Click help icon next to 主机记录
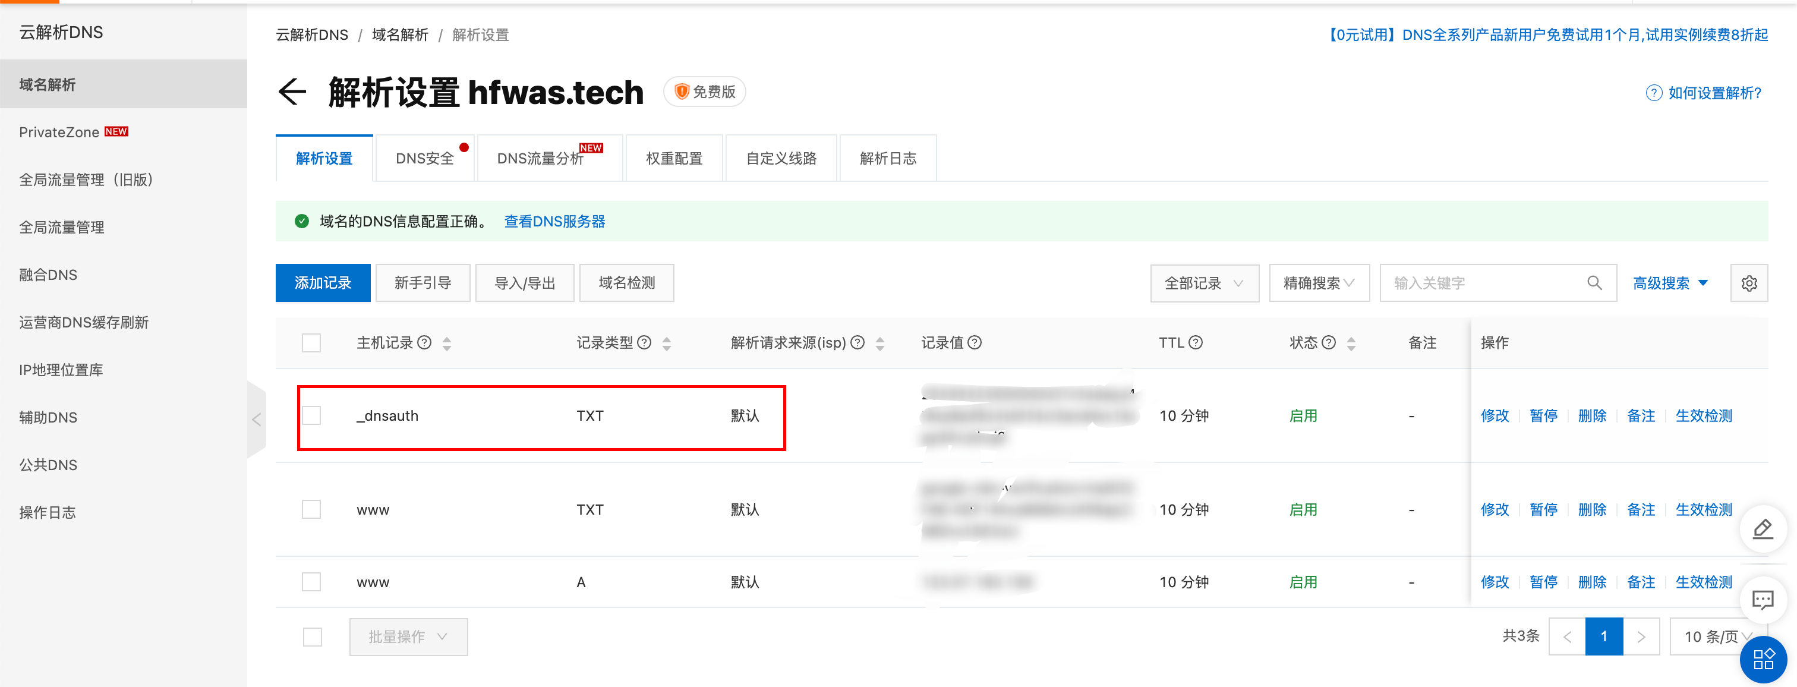The image size is (1797, 687). [424, 342]
